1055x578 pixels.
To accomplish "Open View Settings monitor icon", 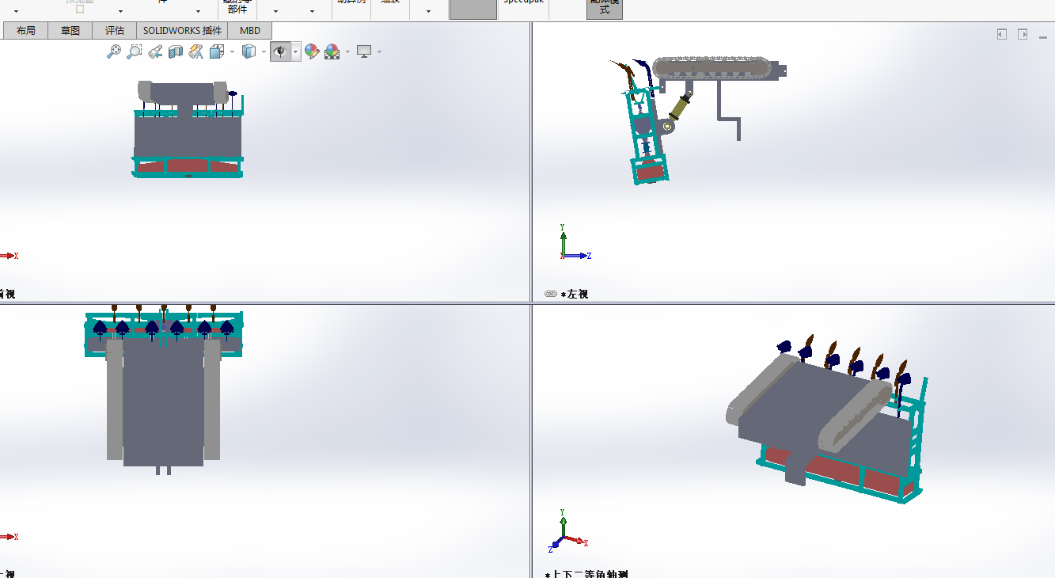I will pyautogui.click(x=364, y=51).
